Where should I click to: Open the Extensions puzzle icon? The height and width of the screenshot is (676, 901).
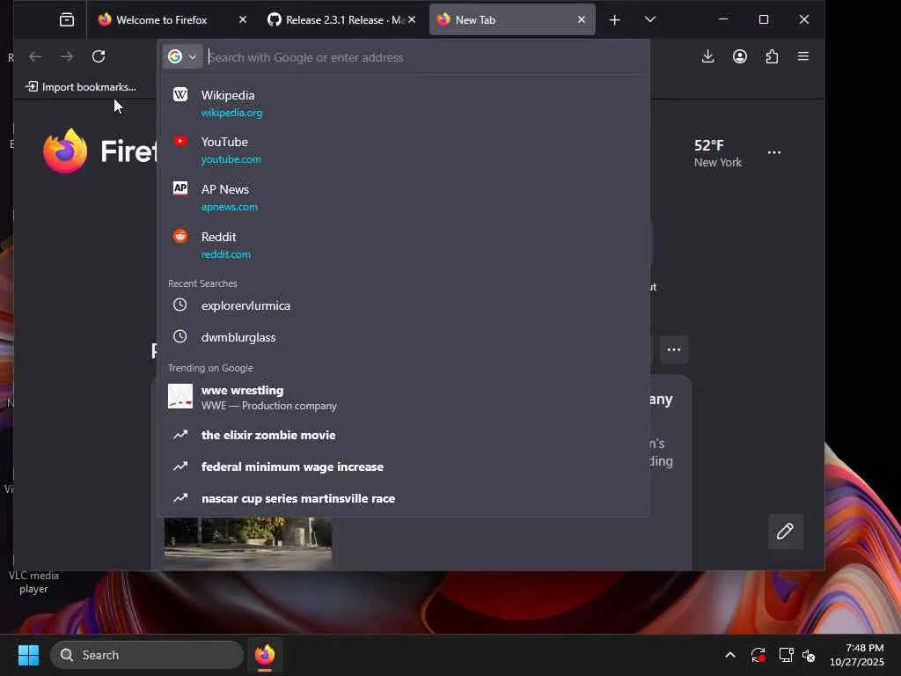772,56
